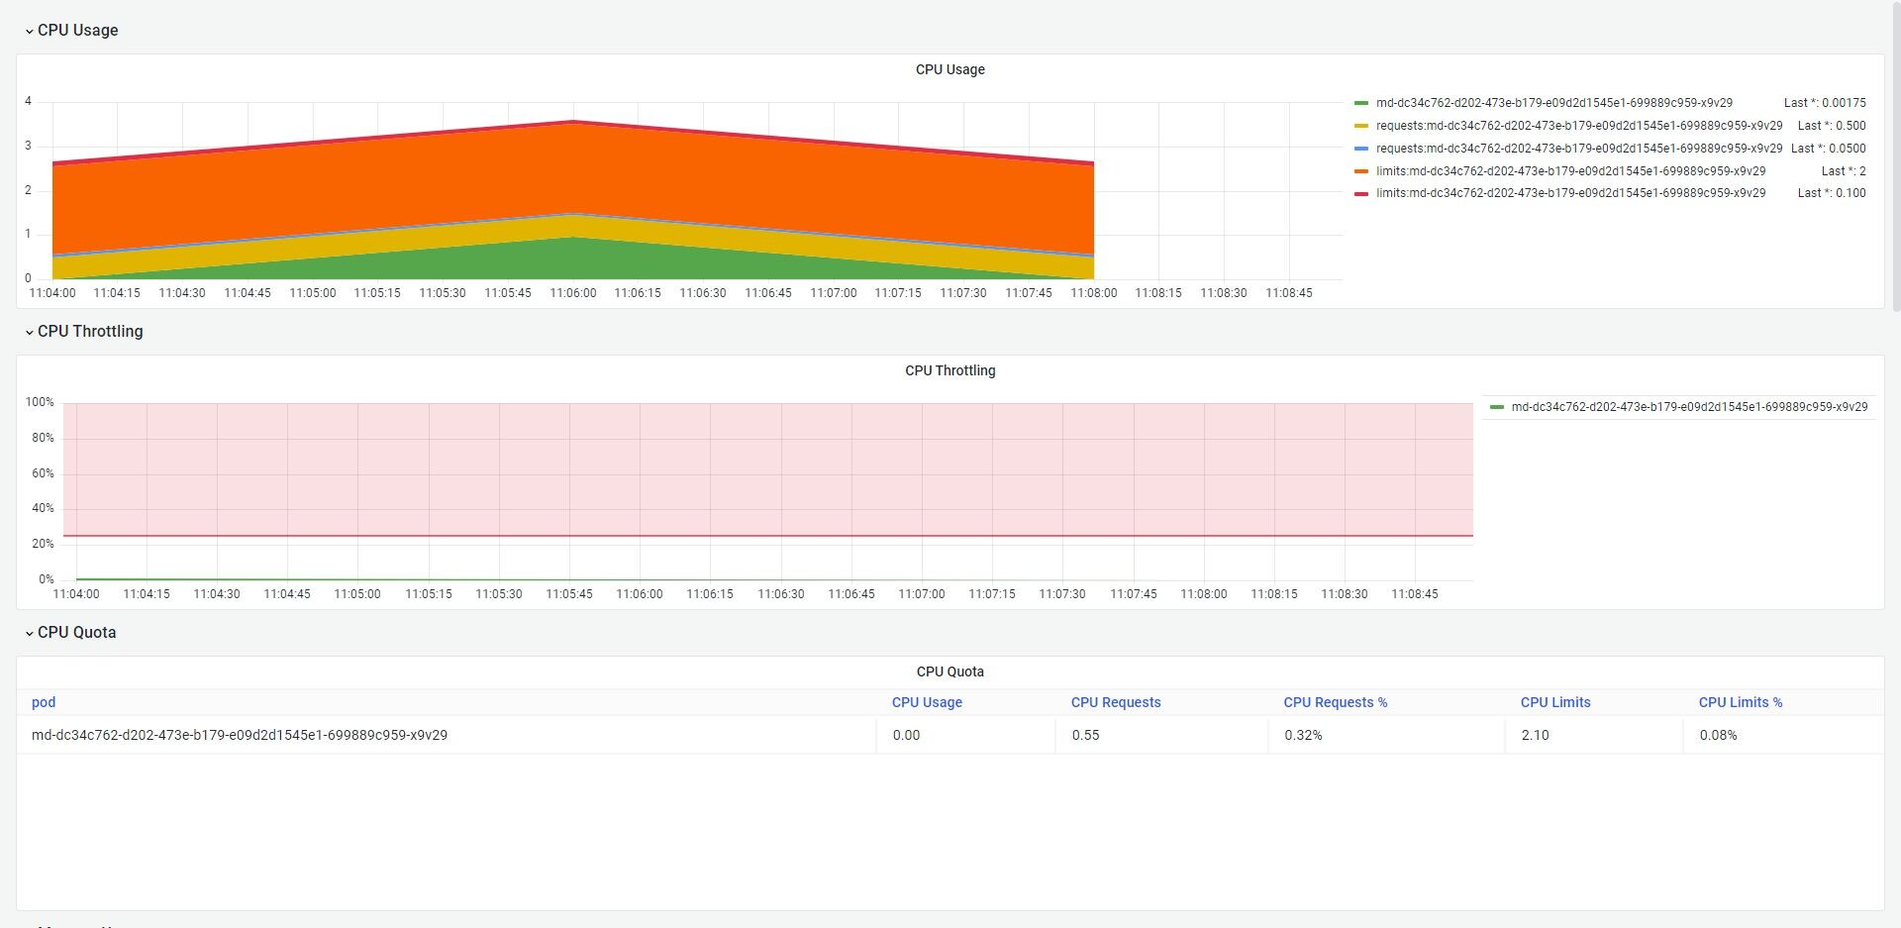The image size is (1901, 928).
Task: Collapse the CPU Throttling row chevron
Action: point(29,333)
